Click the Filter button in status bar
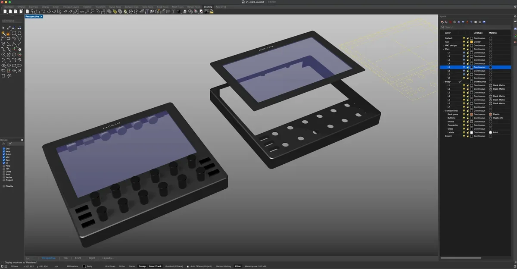 pos(238,266)
